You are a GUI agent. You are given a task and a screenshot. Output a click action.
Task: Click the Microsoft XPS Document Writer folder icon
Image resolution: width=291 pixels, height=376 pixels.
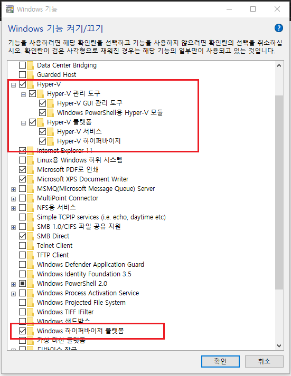pyautogui.click(x=30, y=179)
